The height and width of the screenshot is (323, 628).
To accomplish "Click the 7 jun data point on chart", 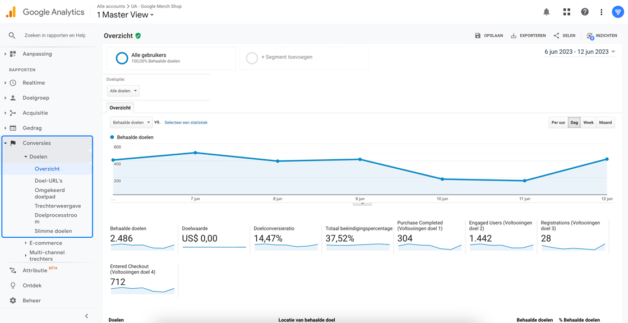I will (195, 153).
